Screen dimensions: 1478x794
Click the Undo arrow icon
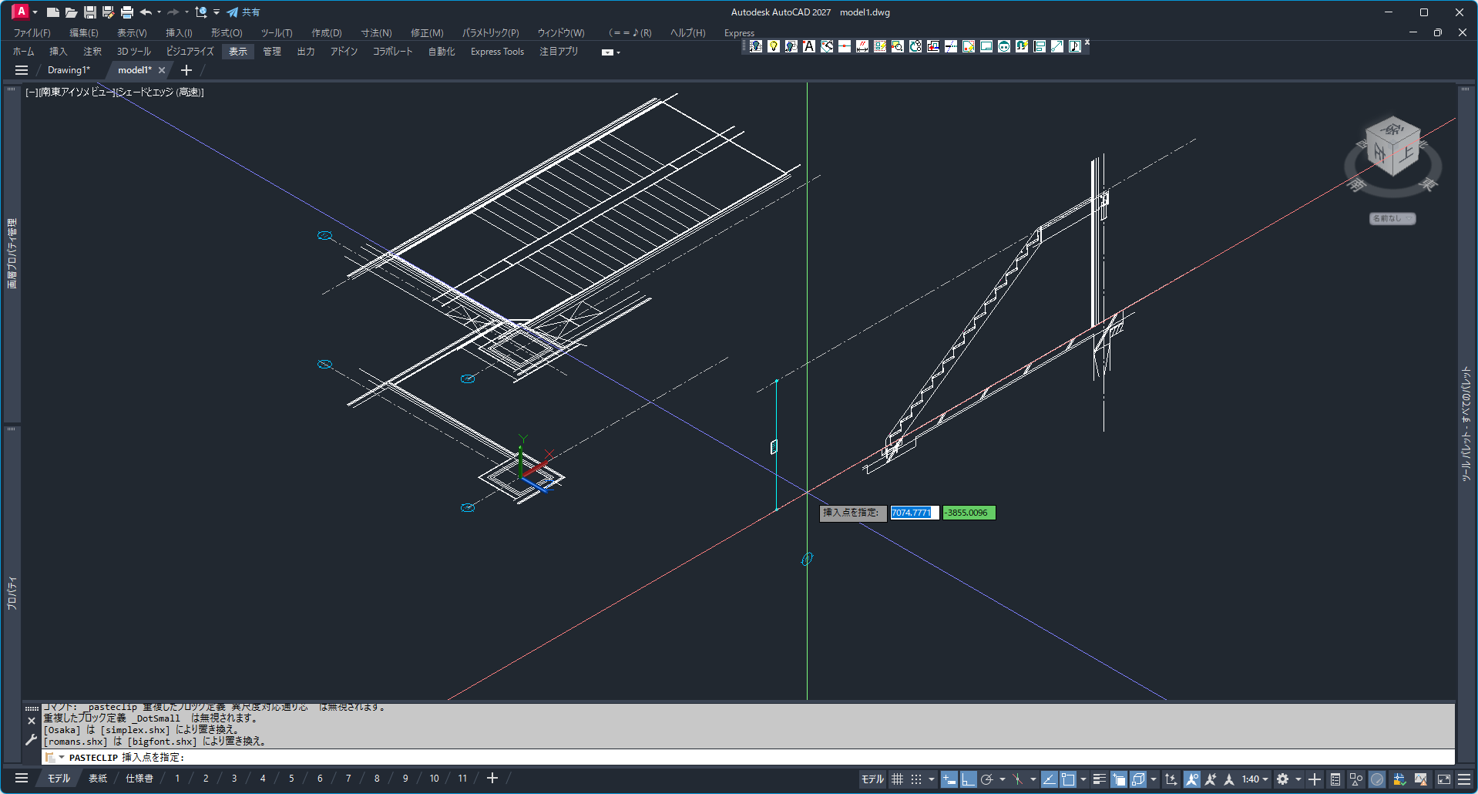point(146,12)
